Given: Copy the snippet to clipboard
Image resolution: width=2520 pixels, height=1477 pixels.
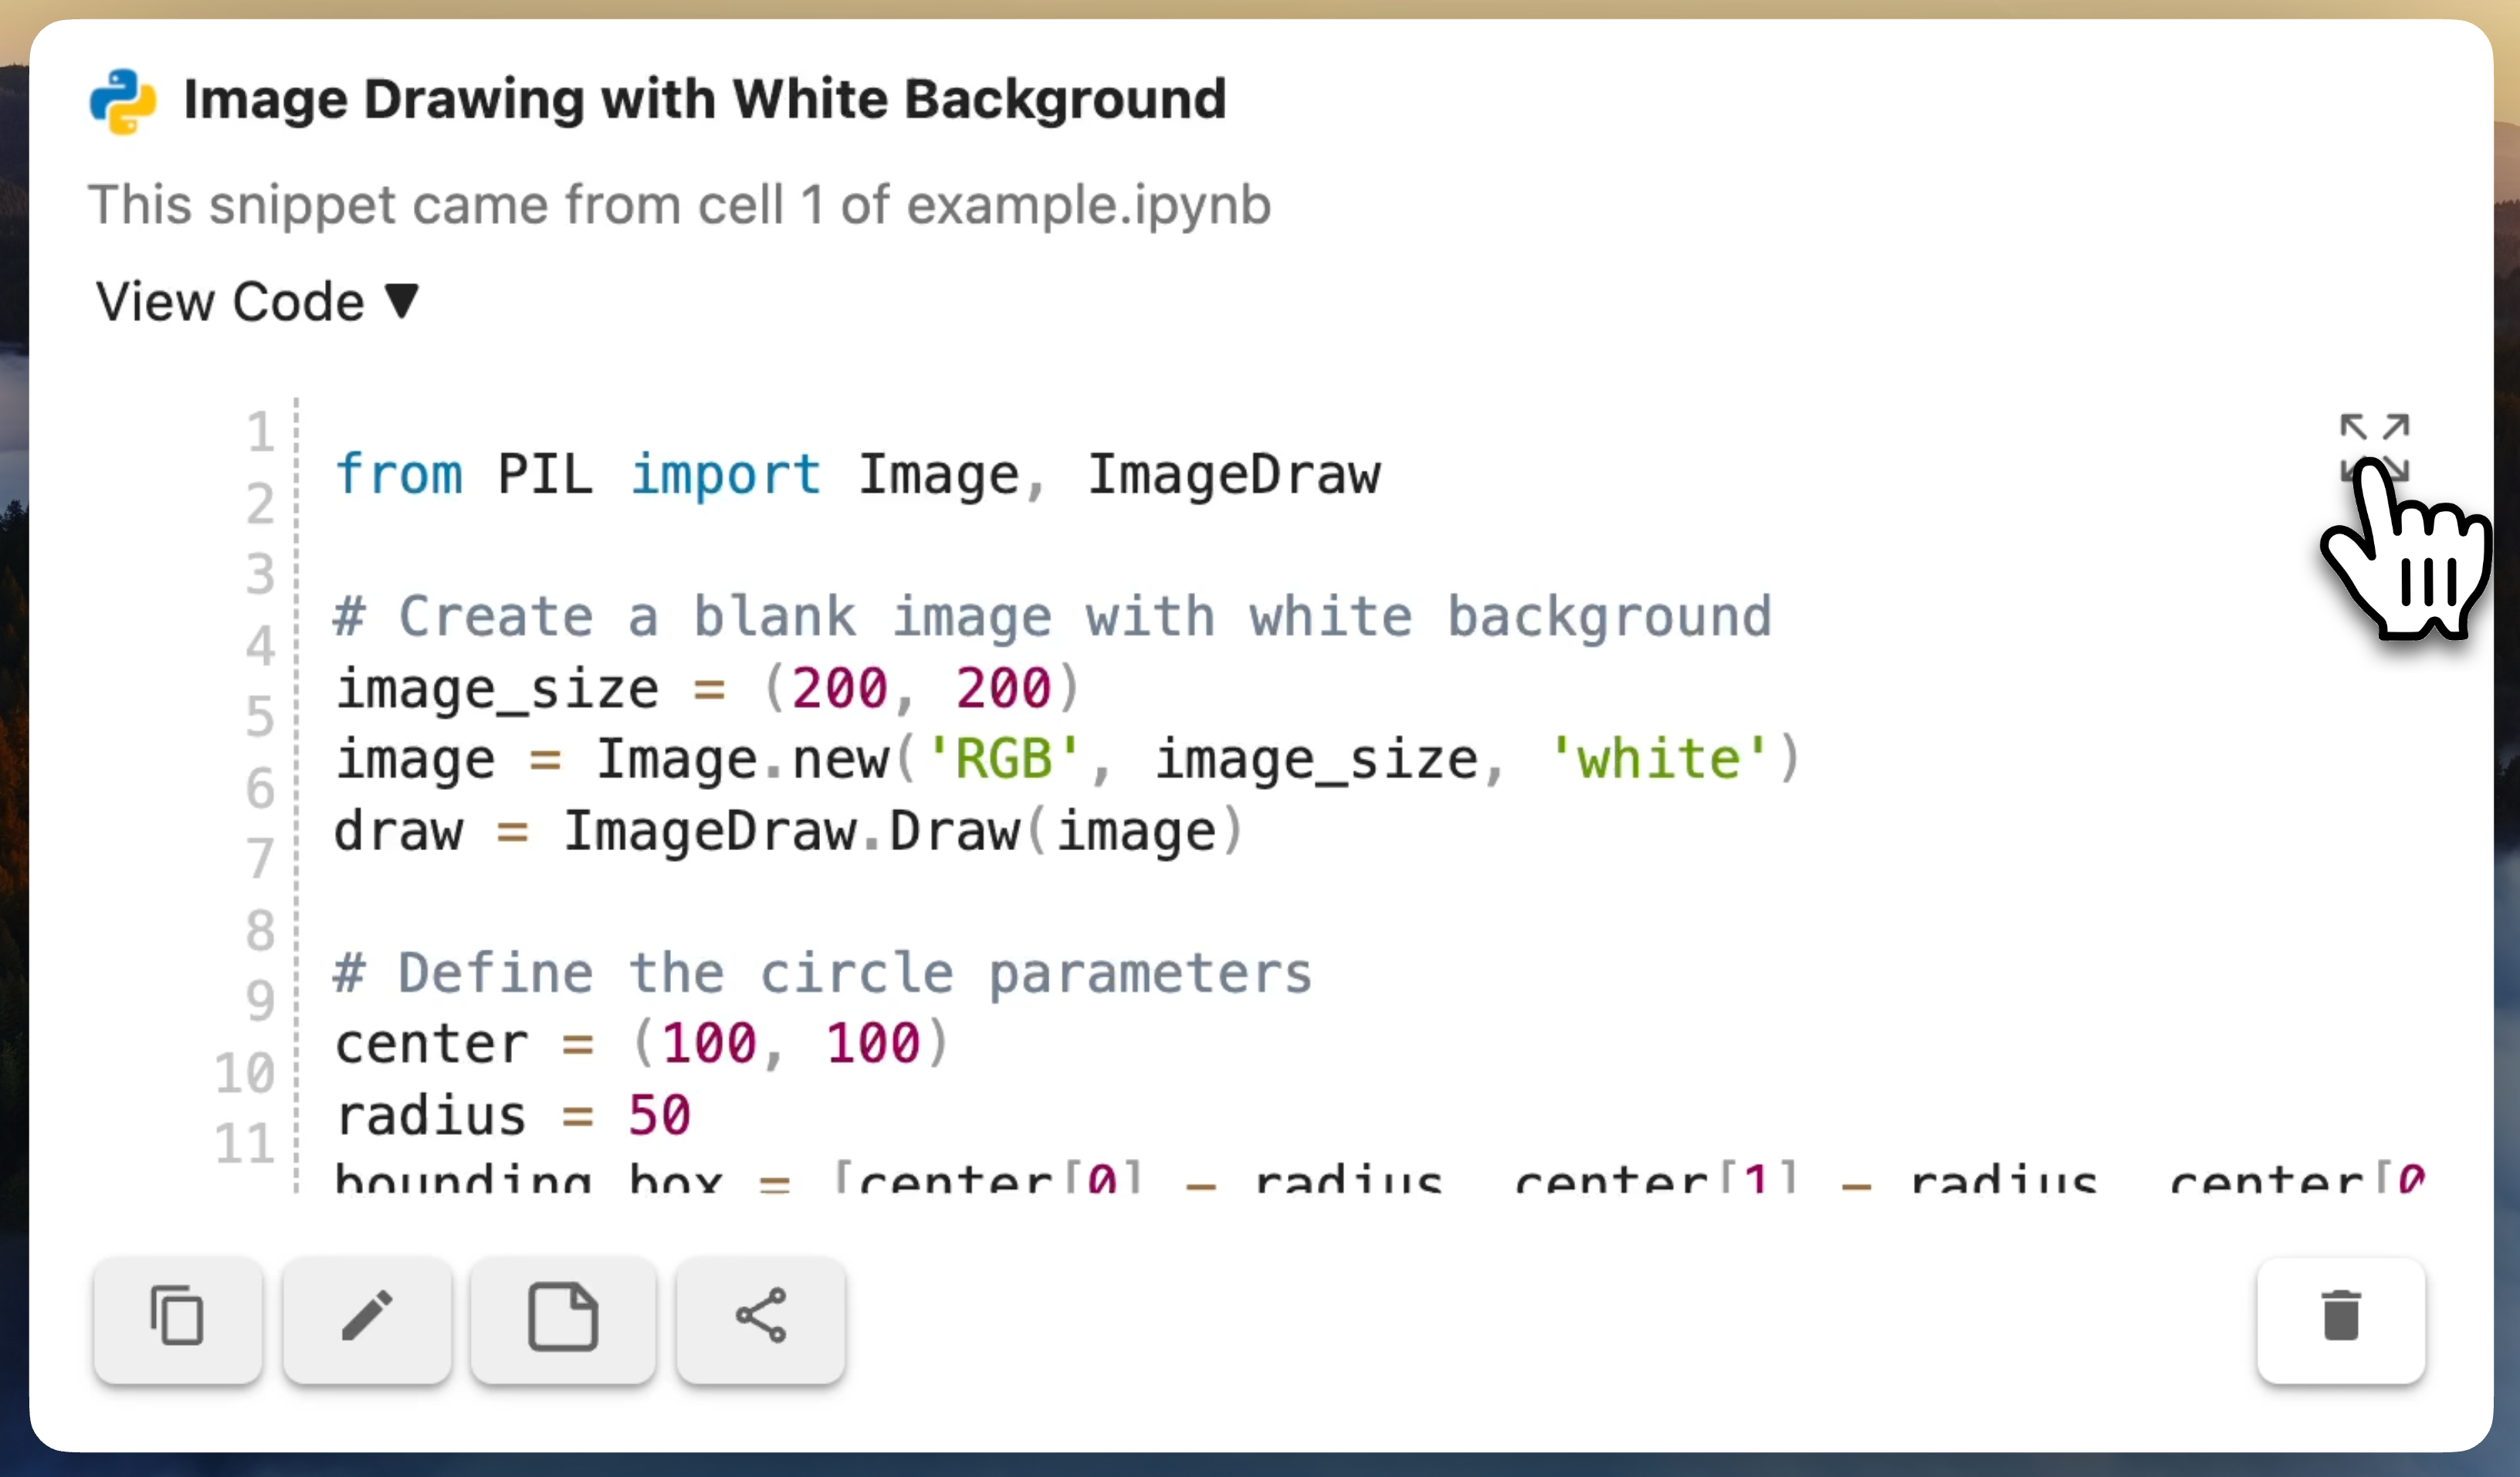Looking at the screenshot, I should (178, 1319).
